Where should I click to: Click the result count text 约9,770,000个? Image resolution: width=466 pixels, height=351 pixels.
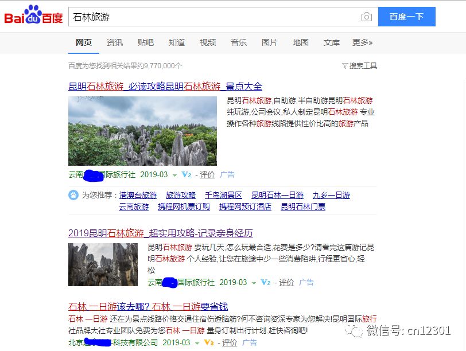(x=159, y=65)
